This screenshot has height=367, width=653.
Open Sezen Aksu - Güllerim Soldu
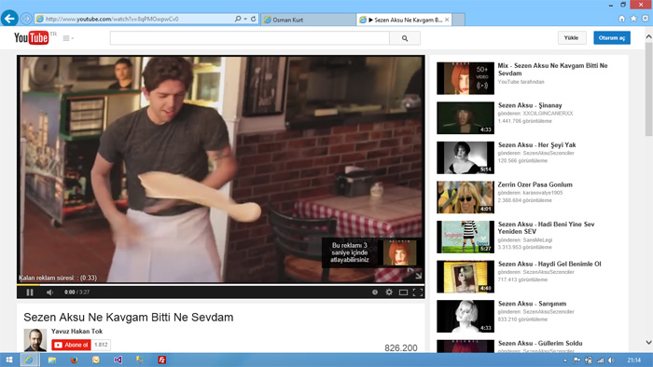point(540,344)
